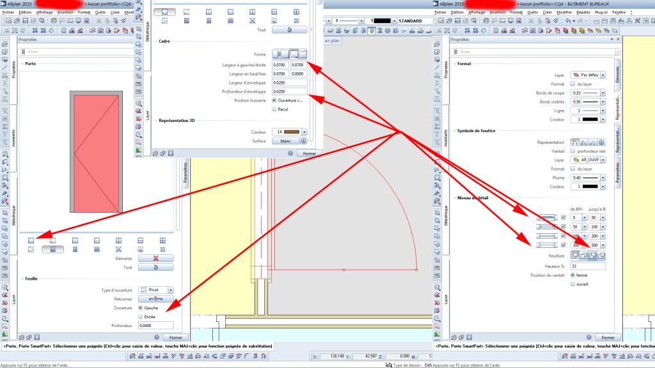The width and height of the screenshot is (655, 368).
Task: Open the Répéter menu
Action: [x=583, y=13]
